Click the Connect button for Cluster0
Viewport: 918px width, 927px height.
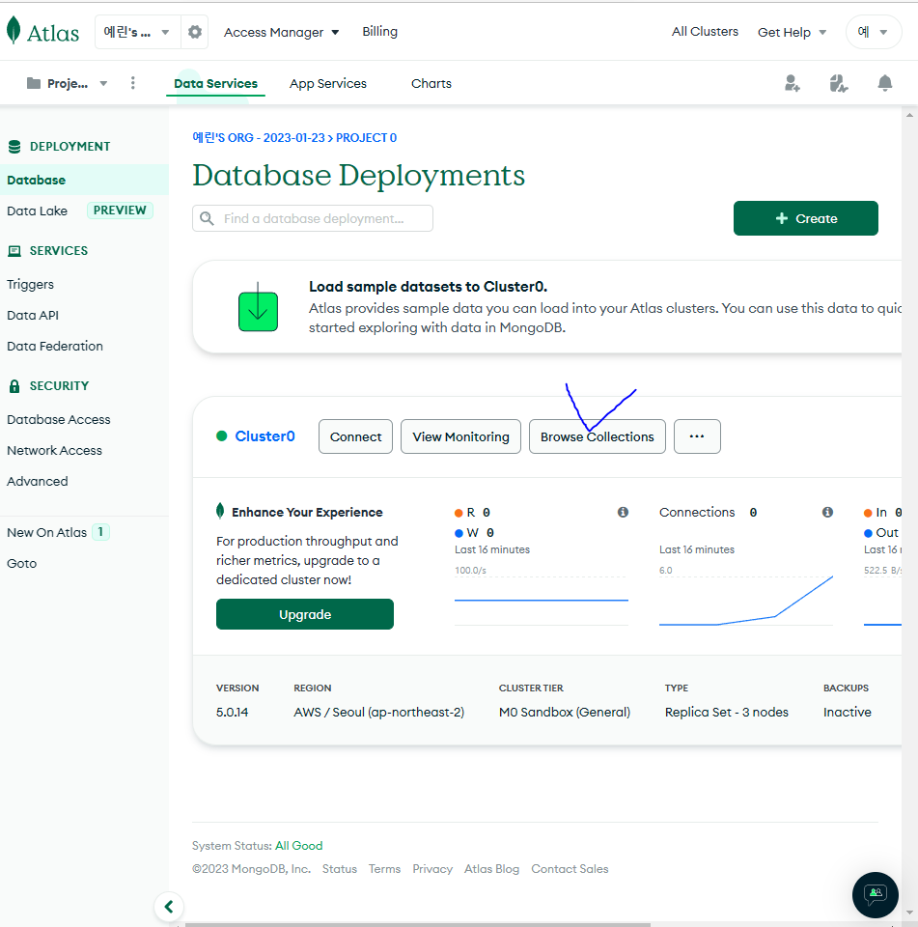tap(355, 436)
